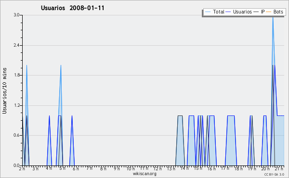Viewport: 289px width, 178px height.
Task: Click the '17 h' x-axis label
Action: click(225, 168)
